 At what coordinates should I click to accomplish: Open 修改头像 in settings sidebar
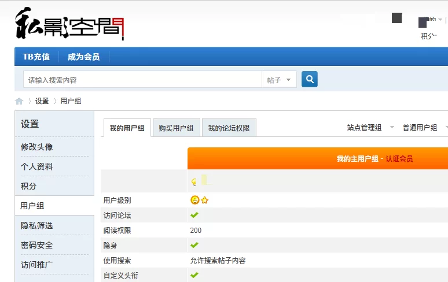click(x=37, y=147)
